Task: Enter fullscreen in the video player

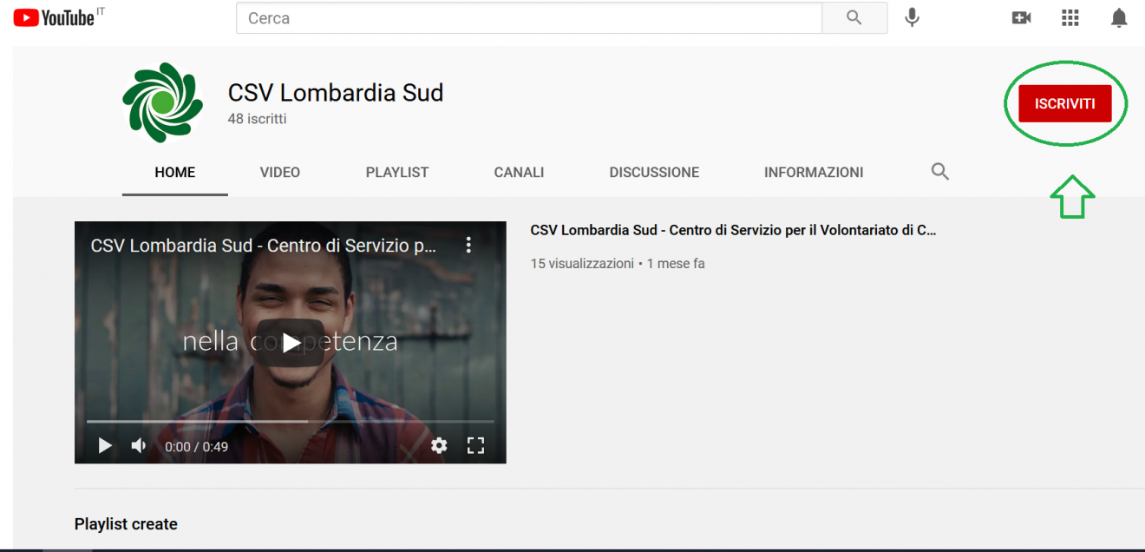Action: [x=475, y=445]
